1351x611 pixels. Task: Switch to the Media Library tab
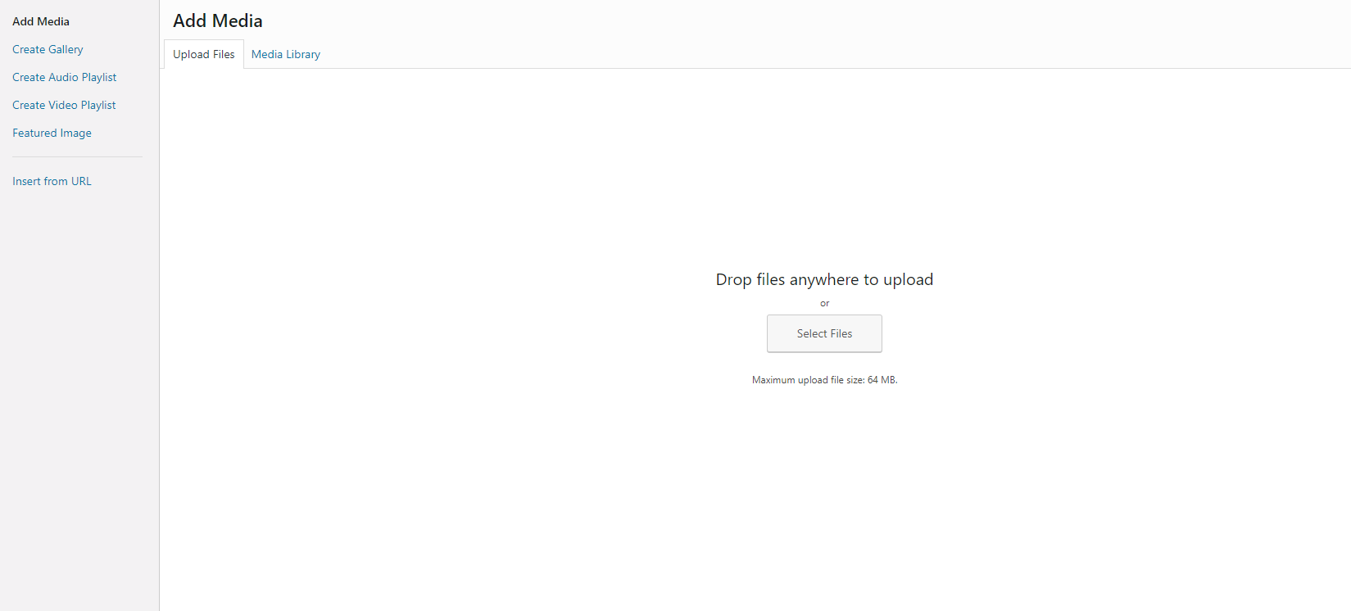[x=286, y=54]
